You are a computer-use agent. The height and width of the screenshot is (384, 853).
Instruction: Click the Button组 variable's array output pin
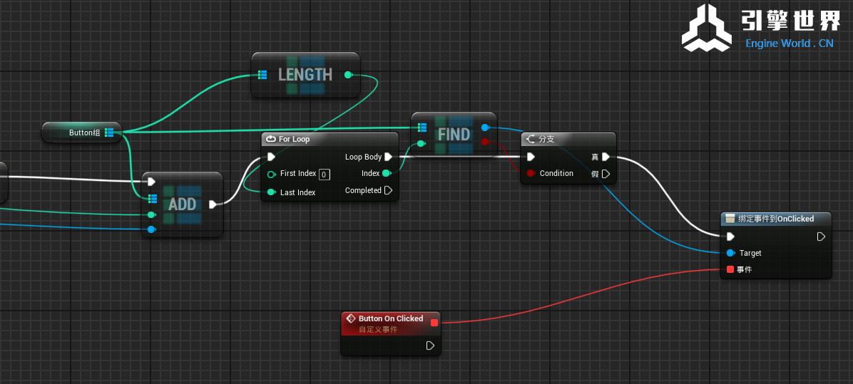(109, 133)
